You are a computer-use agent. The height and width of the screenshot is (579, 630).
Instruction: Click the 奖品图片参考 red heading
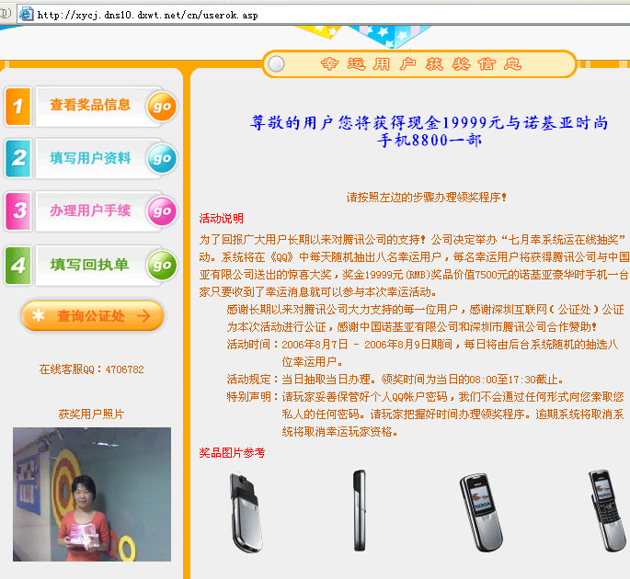point(232,453)
